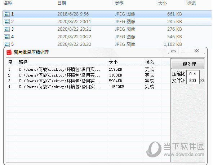
Task: Focus the 压缩比 field showing 0.4
Action: 193,74
